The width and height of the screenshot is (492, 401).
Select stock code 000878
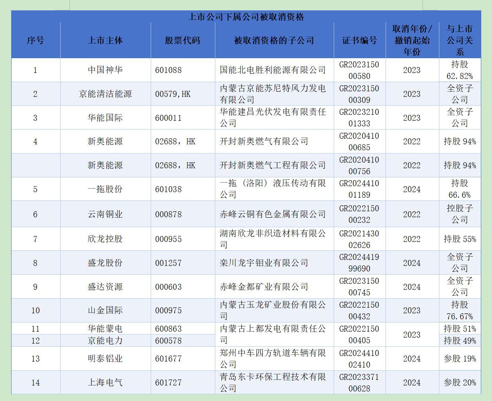(183, 214)
